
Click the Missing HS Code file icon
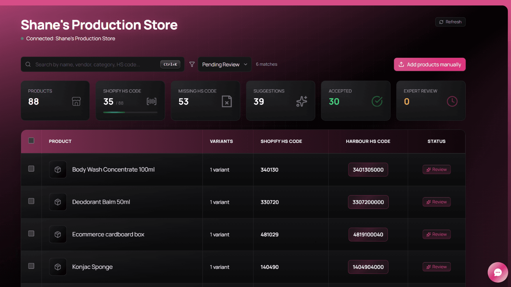[227, 101]
